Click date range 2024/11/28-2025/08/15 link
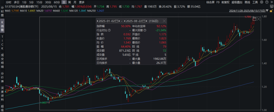The height and width of the screenshot is (112, 274). (247, 11)
